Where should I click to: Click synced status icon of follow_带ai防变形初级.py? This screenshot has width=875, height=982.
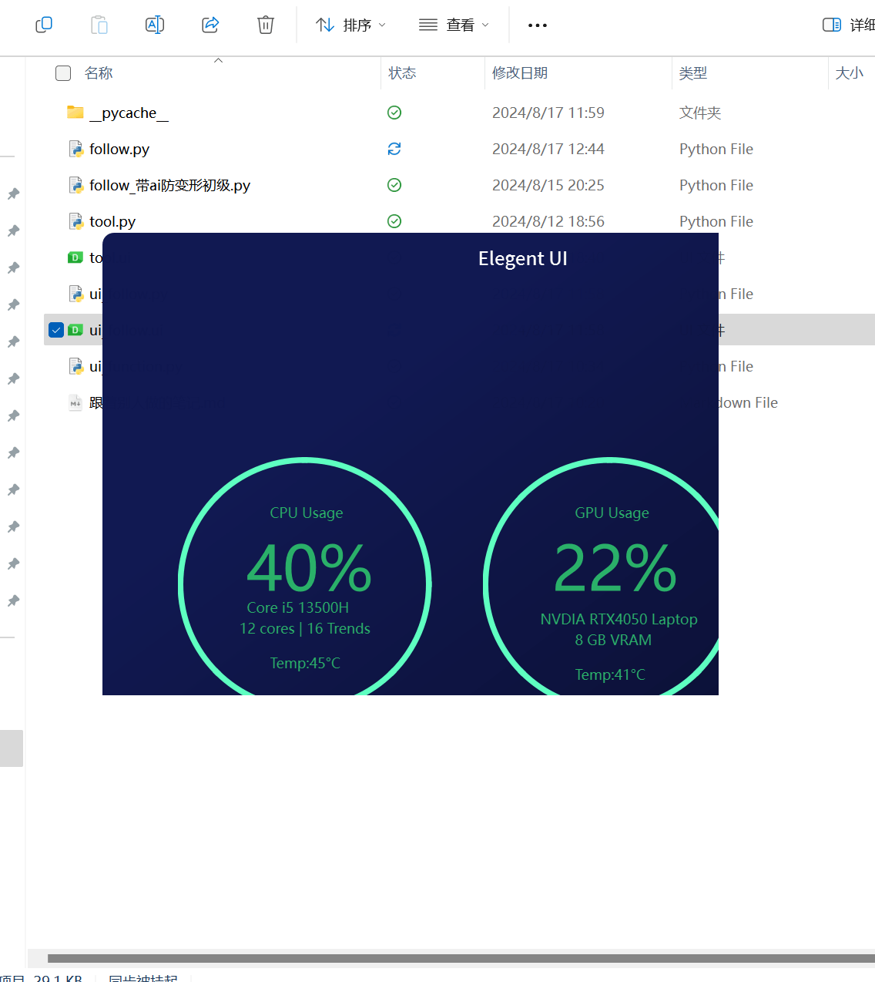394,185
